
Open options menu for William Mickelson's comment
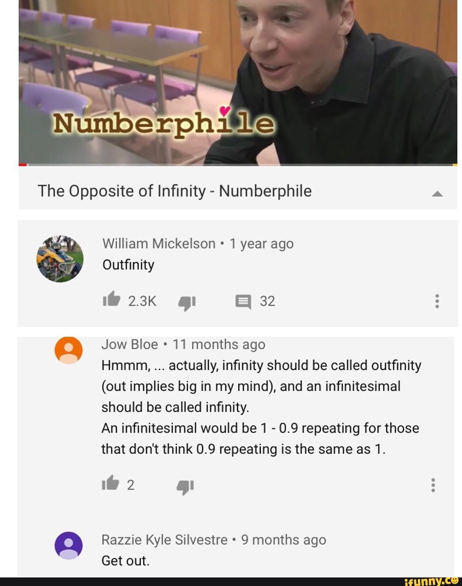coord(437,301)
